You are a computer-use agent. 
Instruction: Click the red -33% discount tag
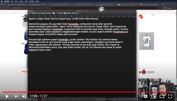pos(141,17)
